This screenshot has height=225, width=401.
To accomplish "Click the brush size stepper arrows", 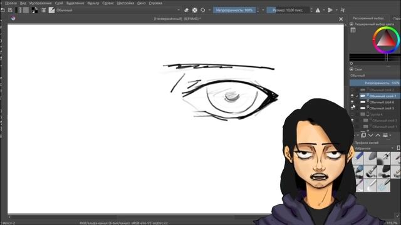I will [x=311, y=10].
